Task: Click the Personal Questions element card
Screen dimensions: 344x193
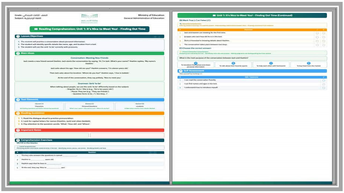Action: (89, 106)
